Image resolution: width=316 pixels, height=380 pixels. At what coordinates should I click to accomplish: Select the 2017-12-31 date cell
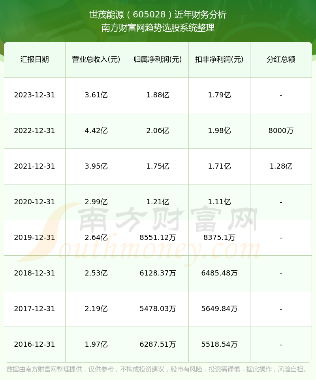[x=35, y=309]
